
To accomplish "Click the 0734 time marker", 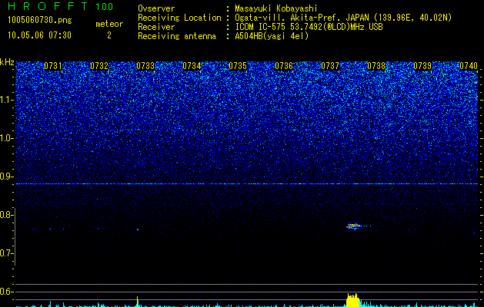I will [x=192, y=66].
